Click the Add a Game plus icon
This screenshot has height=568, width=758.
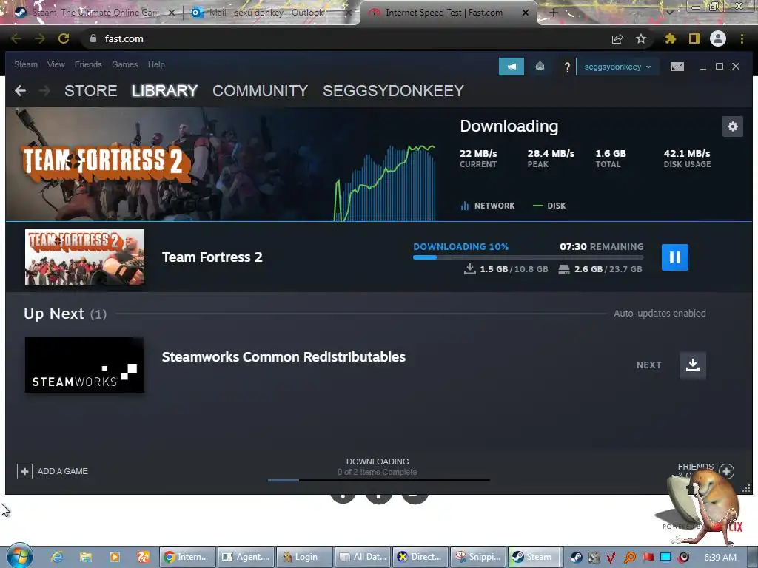coord(24,471)
